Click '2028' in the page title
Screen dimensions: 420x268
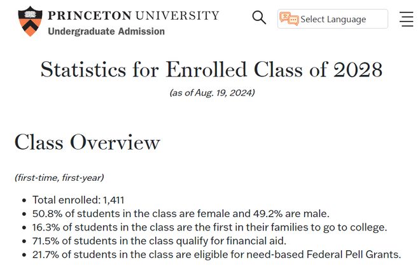click(x=358, y=69)
